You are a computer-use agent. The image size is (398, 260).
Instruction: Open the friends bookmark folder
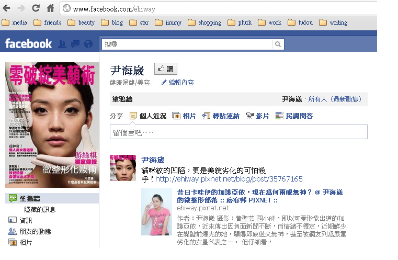pos(48,22)
